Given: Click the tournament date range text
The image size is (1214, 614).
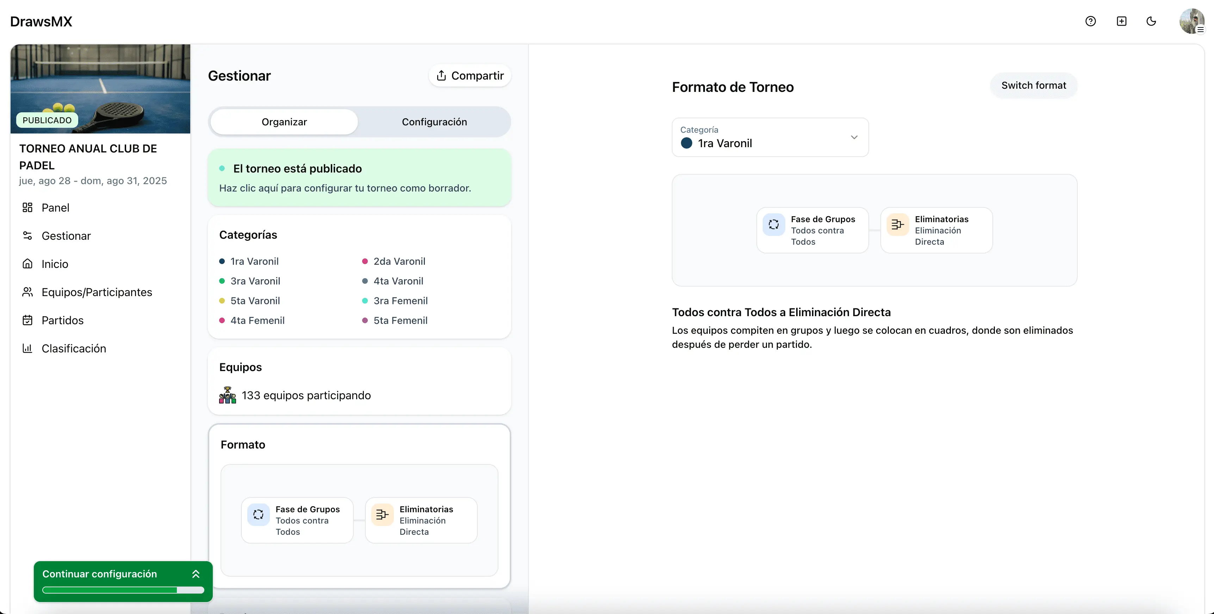Looking at the screenshot, I should pyautogui.click(x=93, y=181).
